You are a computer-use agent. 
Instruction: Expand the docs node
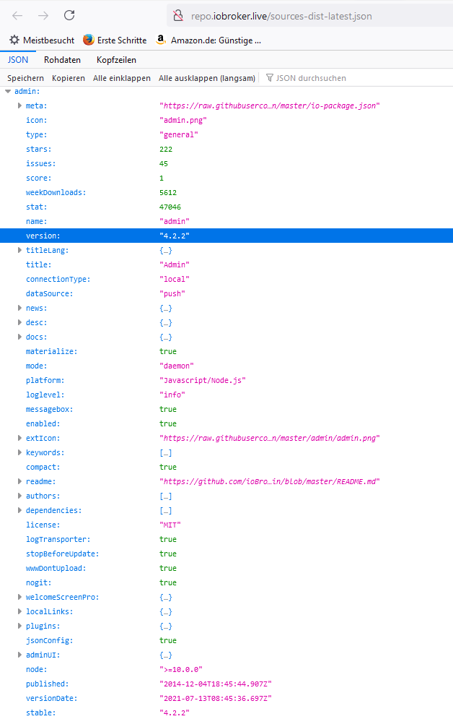tap(19, 337)
